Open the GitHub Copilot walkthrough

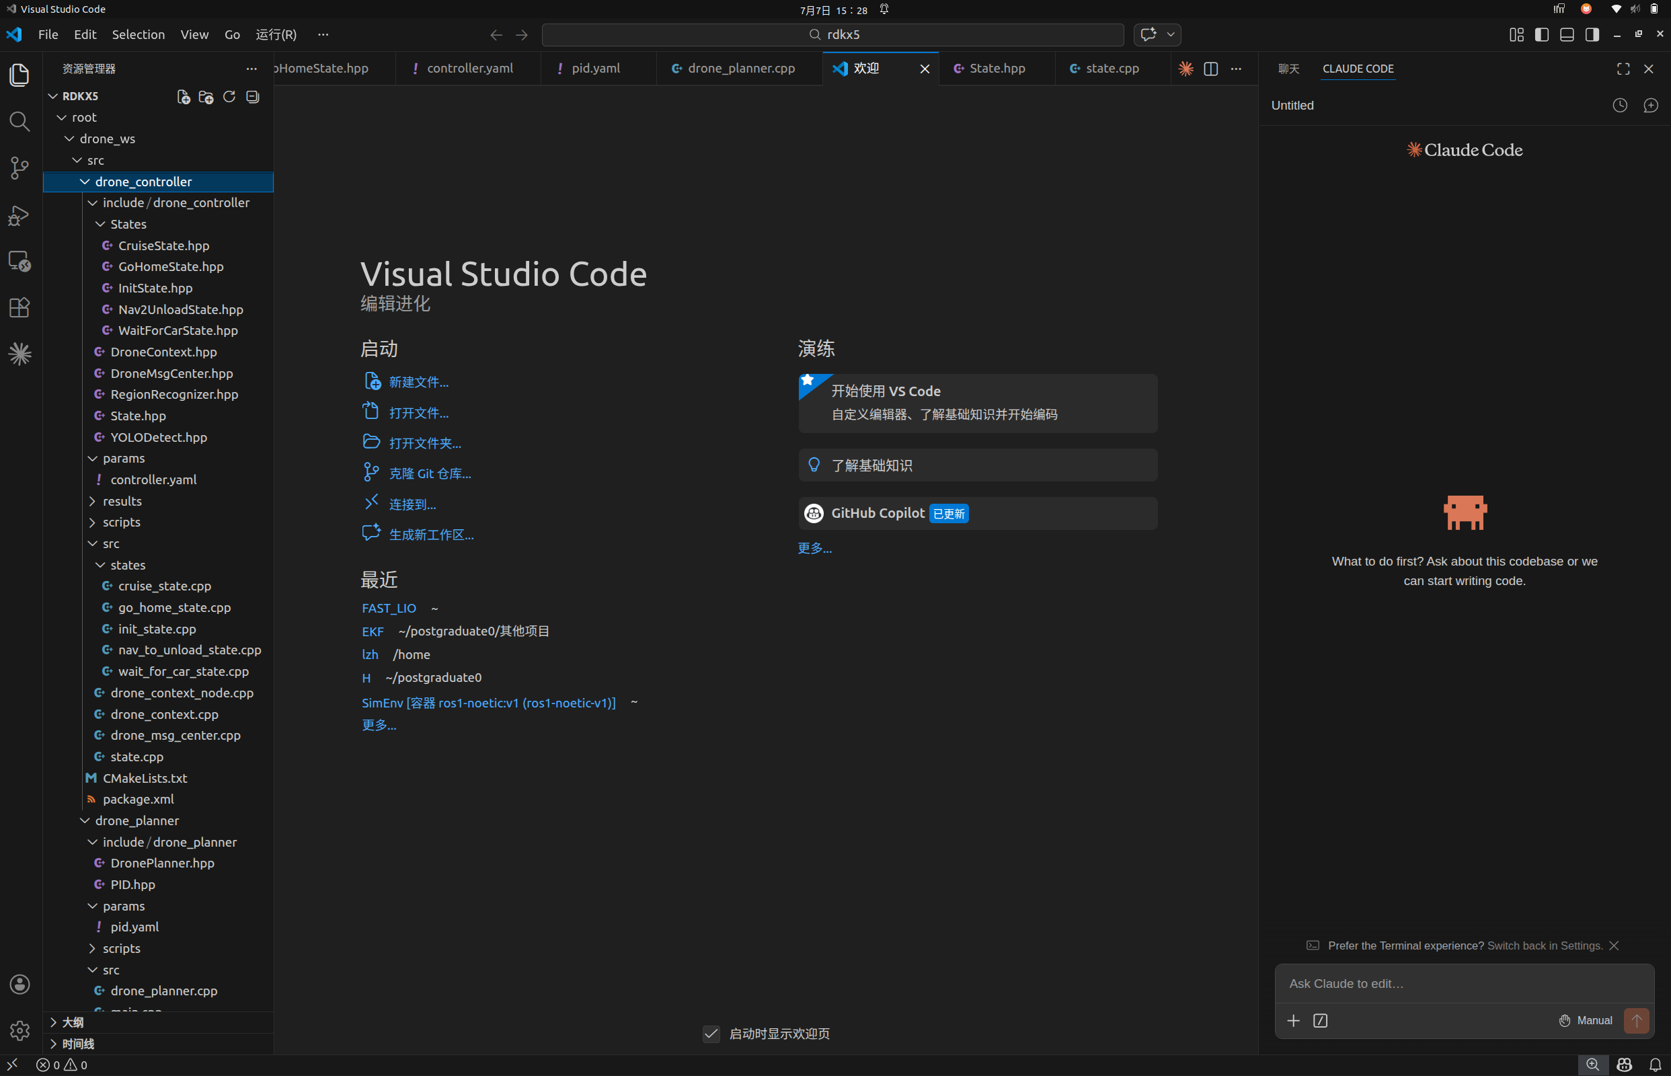pyautogui.click(x=978, y=514)
